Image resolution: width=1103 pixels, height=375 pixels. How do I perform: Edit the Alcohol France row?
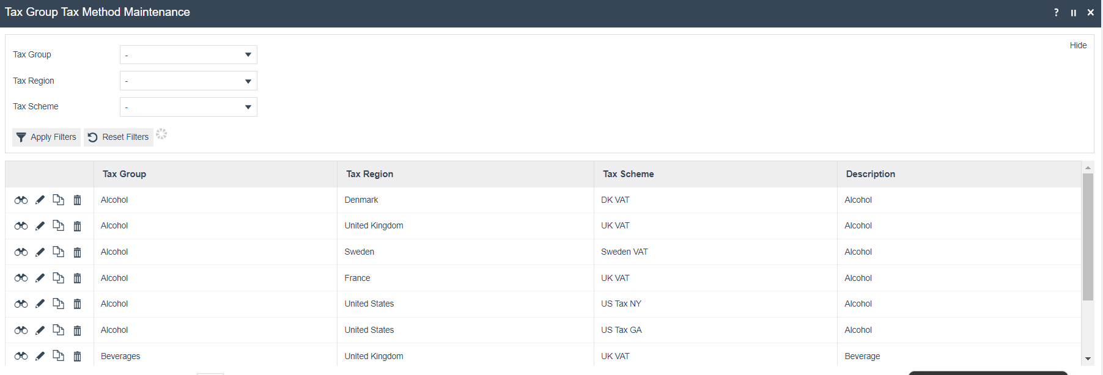tap(40, 278)
